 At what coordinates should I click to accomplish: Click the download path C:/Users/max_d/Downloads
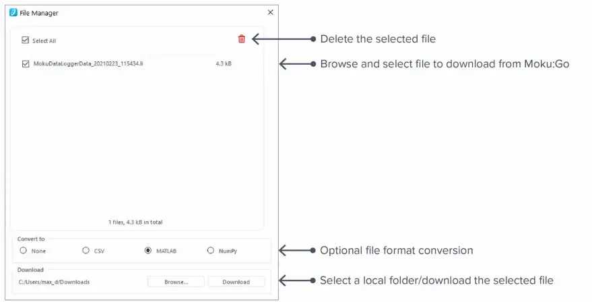pos(54,282)
